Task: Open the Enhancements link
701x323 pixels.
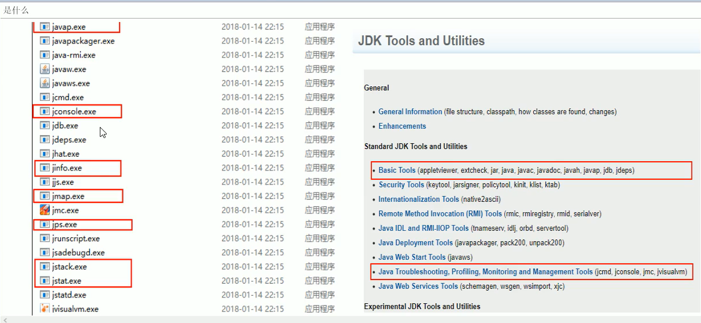Action: (402, 126)
